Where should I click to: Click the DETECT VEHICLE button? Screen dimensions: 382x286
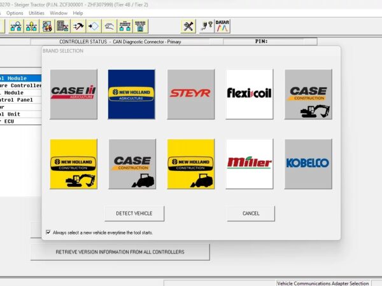point(134,214)
